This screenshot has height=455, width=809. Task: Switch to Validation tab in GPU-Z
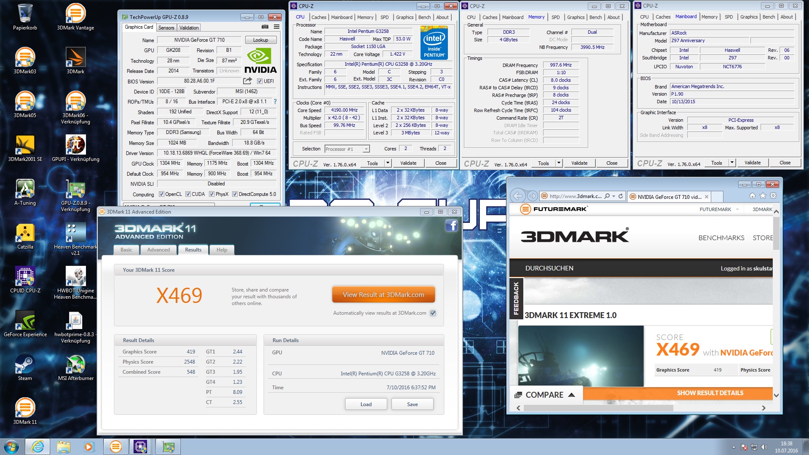pyautogui.click(x=189, y=28)
